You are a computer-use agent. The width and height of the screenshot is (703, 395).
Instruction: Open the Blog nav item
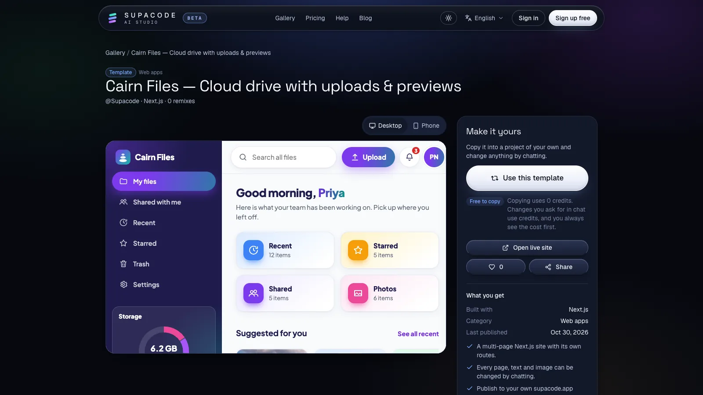point(366,18)
